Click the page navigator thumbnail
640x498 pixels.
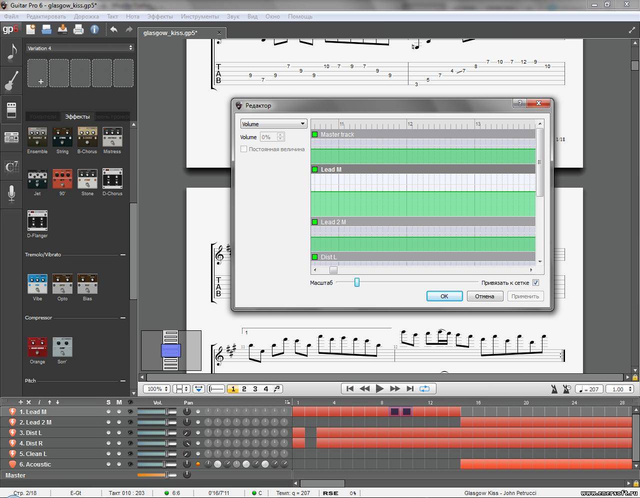pos(171,350)
